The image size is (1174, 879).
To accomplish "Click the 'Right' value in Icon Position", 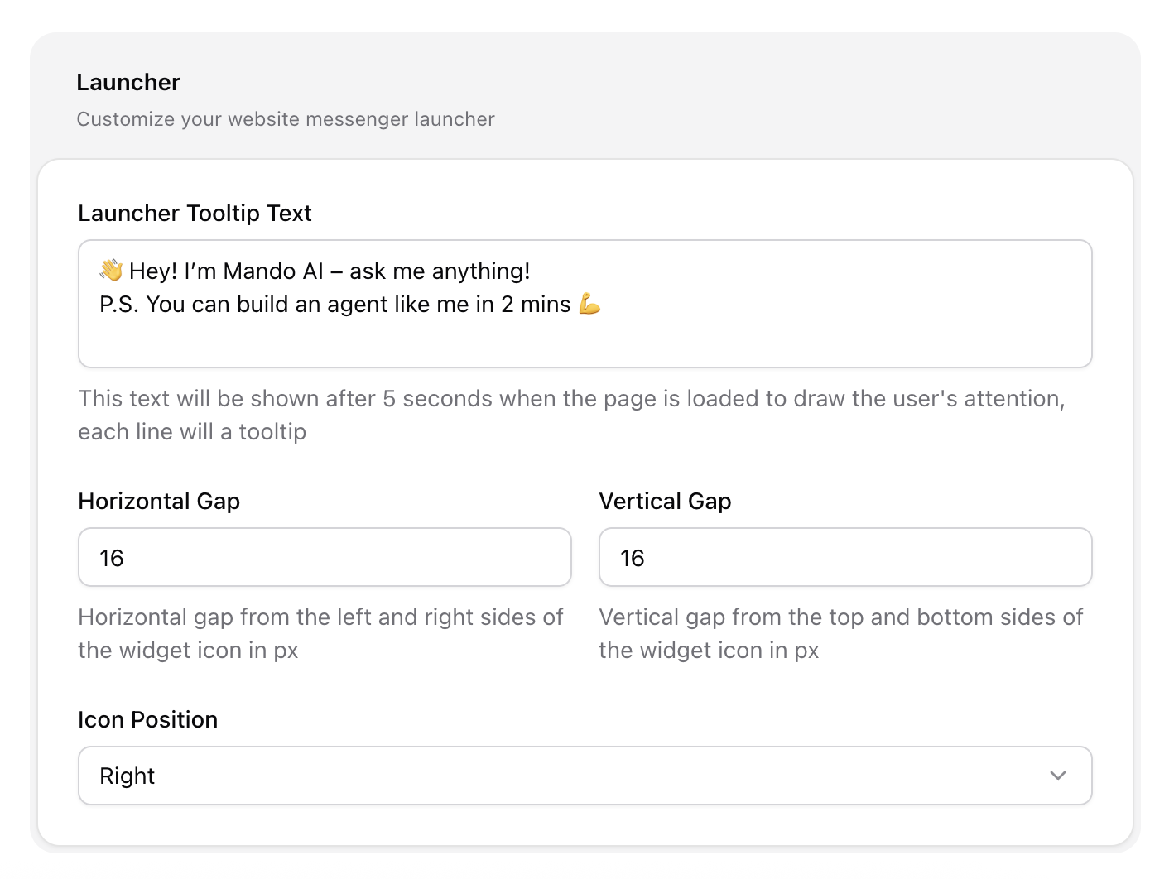I will pos(128,776).
